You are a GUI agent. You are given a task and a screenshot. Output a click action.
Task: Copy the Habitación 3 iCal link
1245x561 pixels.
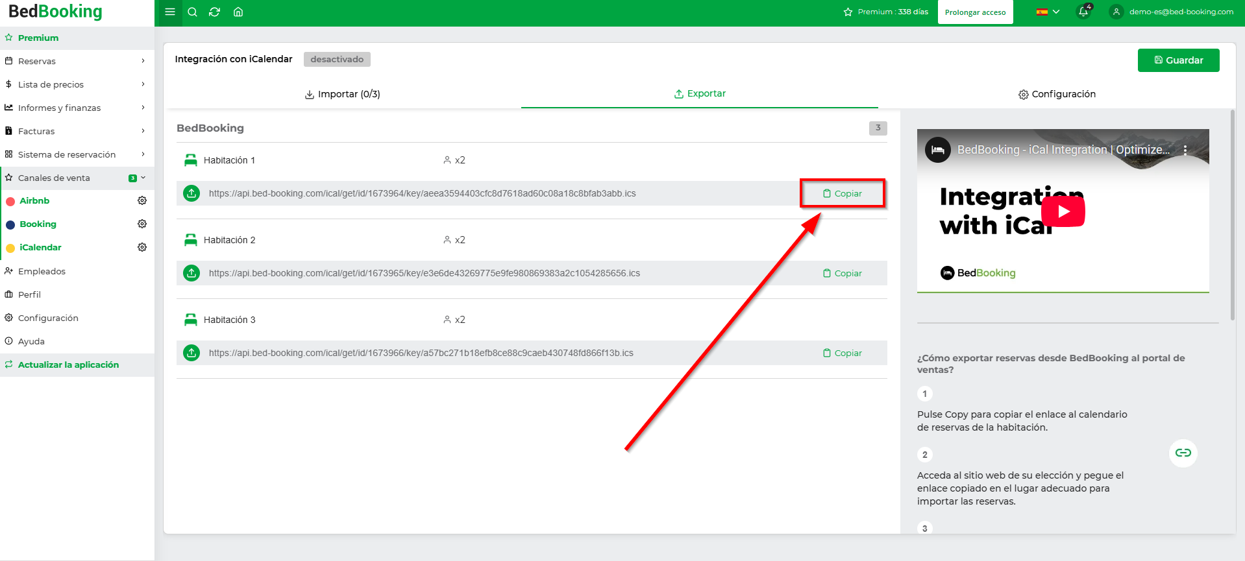point(843,353)
